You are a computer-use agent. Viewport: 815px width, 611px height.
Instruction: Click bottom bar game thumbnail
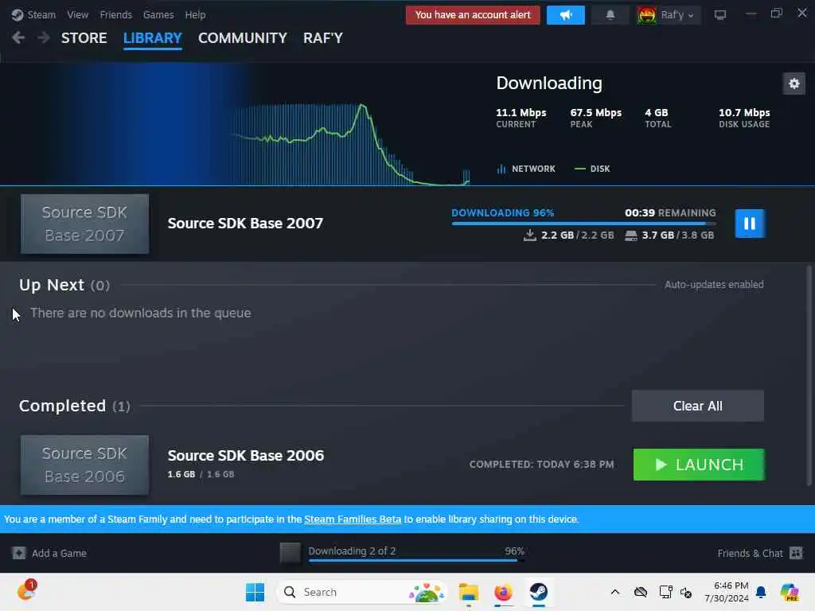point(290,553)
